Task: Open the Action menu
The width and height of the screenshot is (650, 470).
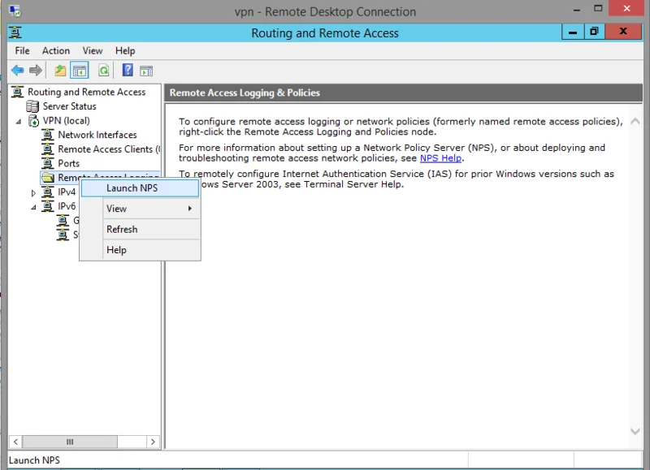Action: (56, 50)
